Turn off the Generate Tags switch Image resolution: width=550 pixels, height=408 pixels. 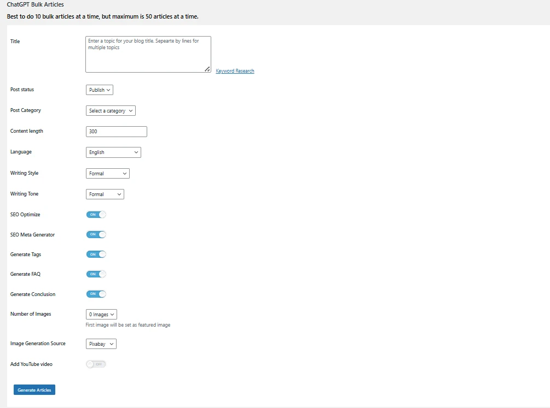pyautogui.click(x=96, y=255)
